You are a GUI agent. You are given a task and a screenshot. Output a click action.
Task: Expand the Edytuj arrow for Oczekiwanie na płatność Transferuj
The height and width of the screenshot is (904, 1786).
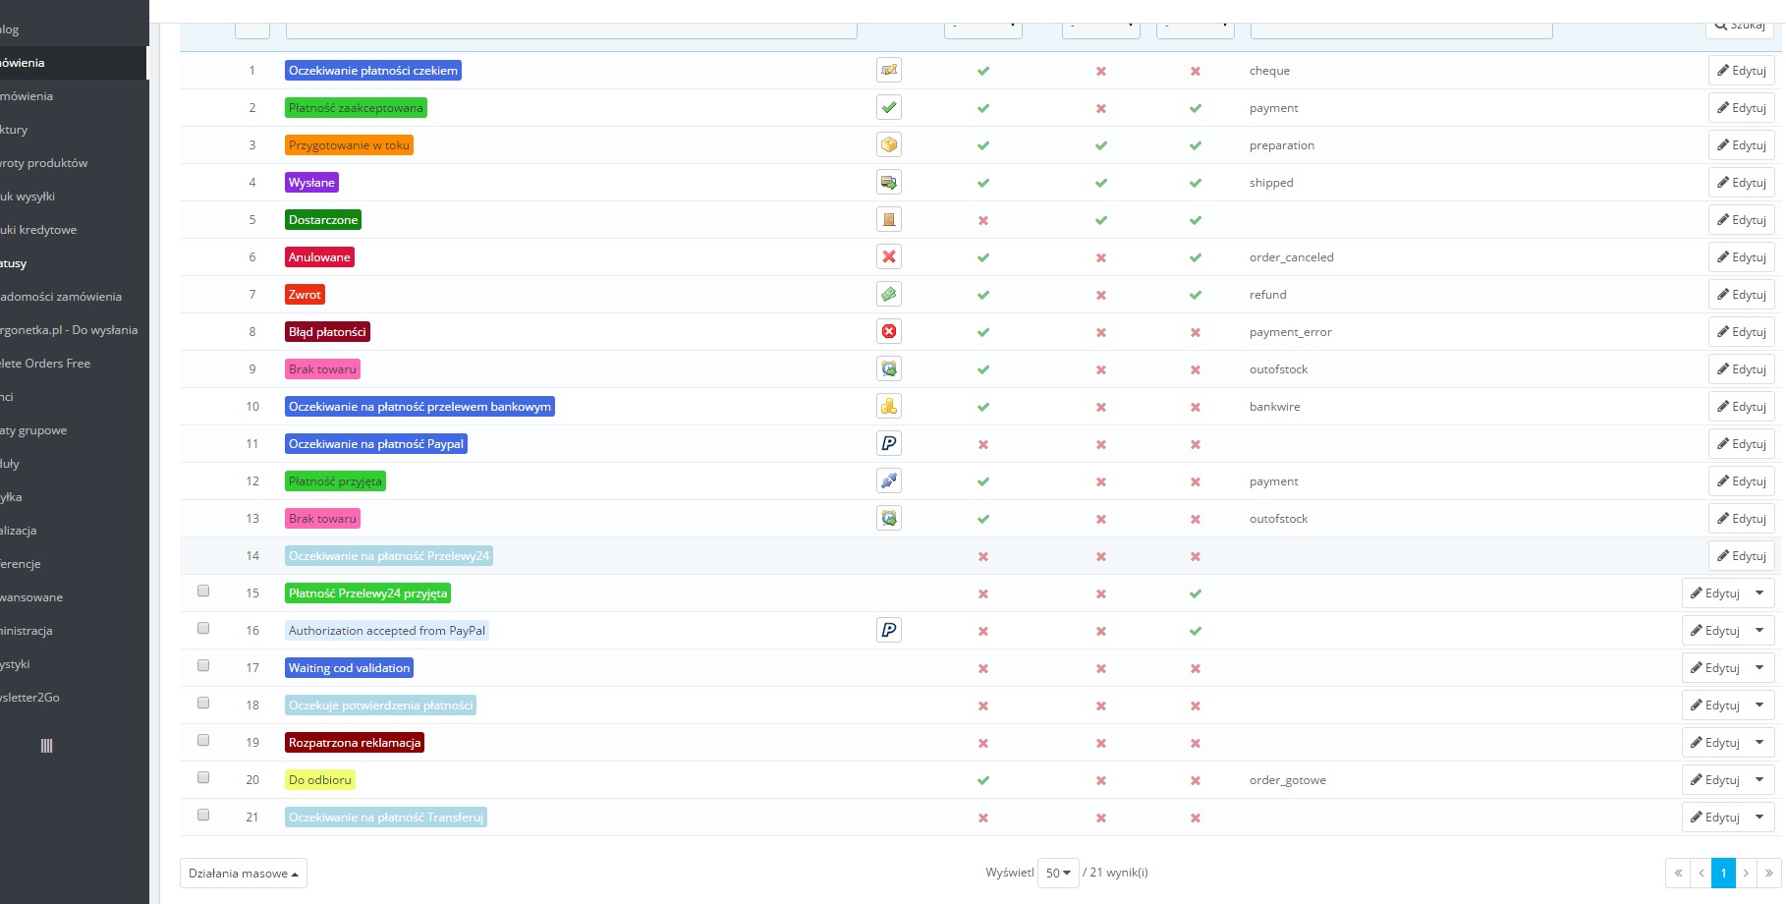coord(1760,817)
